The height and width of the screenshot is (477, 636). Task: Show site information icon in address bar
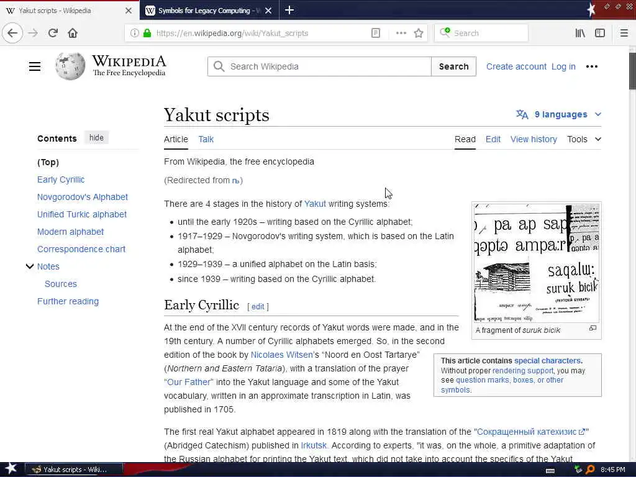(x=134, y=34)
